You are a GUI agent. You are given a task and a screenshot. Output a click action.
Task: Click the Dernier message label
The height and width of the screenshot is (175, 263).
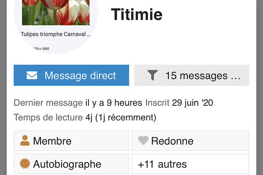tap(48, 103)
